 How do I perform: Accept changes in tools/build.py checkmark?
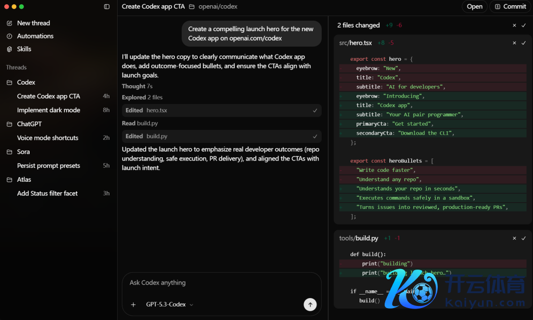pyautogui.click(x=524, y=238)
